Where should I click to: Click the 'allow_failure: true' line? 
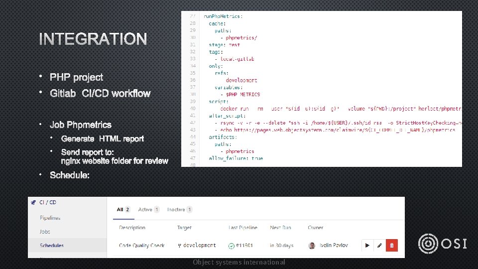coord(236,158)
